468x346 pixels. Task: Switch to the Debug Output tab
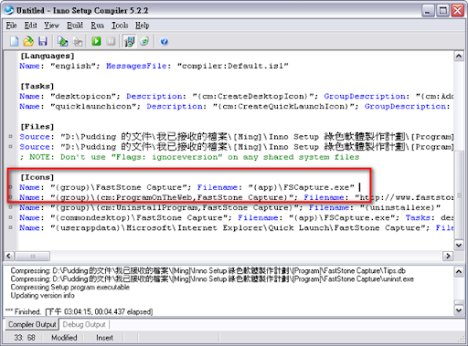pos(84,324)
